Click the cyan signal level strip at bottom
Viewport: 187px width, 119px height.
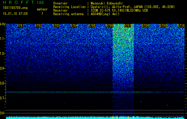[x=95, y=118]
